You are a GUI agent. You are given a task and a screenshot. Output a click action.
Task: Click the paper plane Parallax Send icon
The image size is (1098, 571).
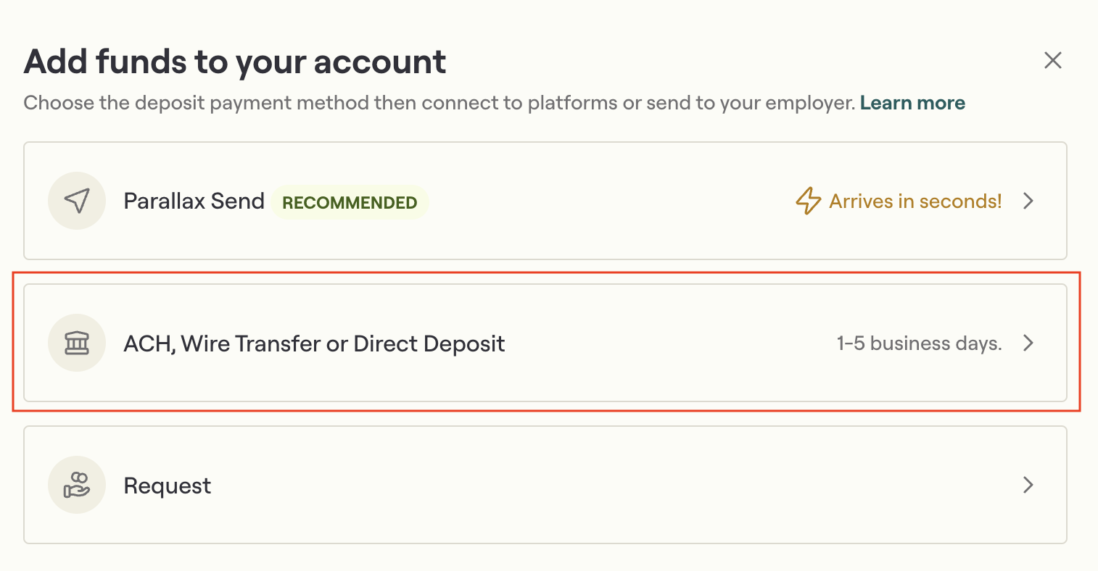tap(77, 201)
